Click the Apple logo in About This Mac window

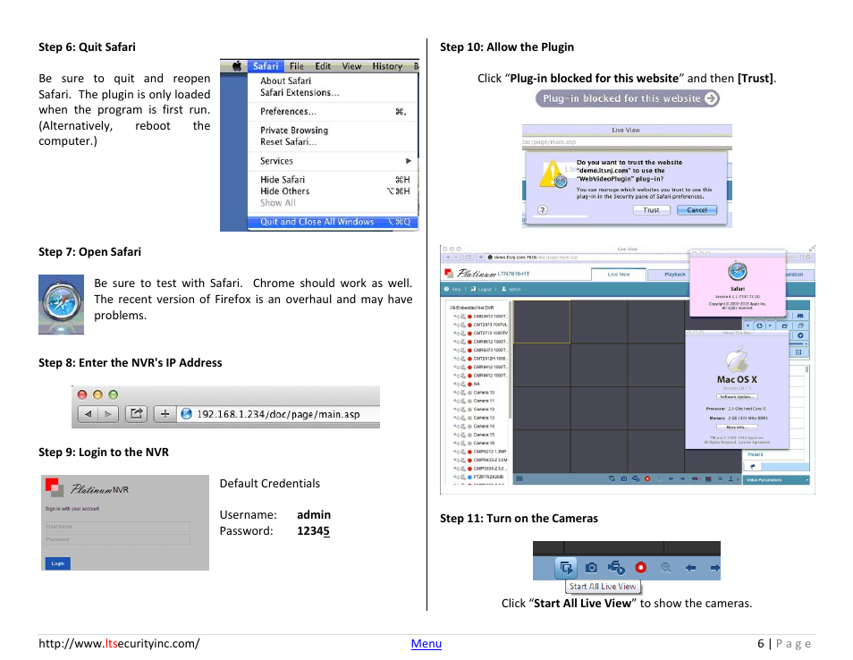click(x=737, y=360)
